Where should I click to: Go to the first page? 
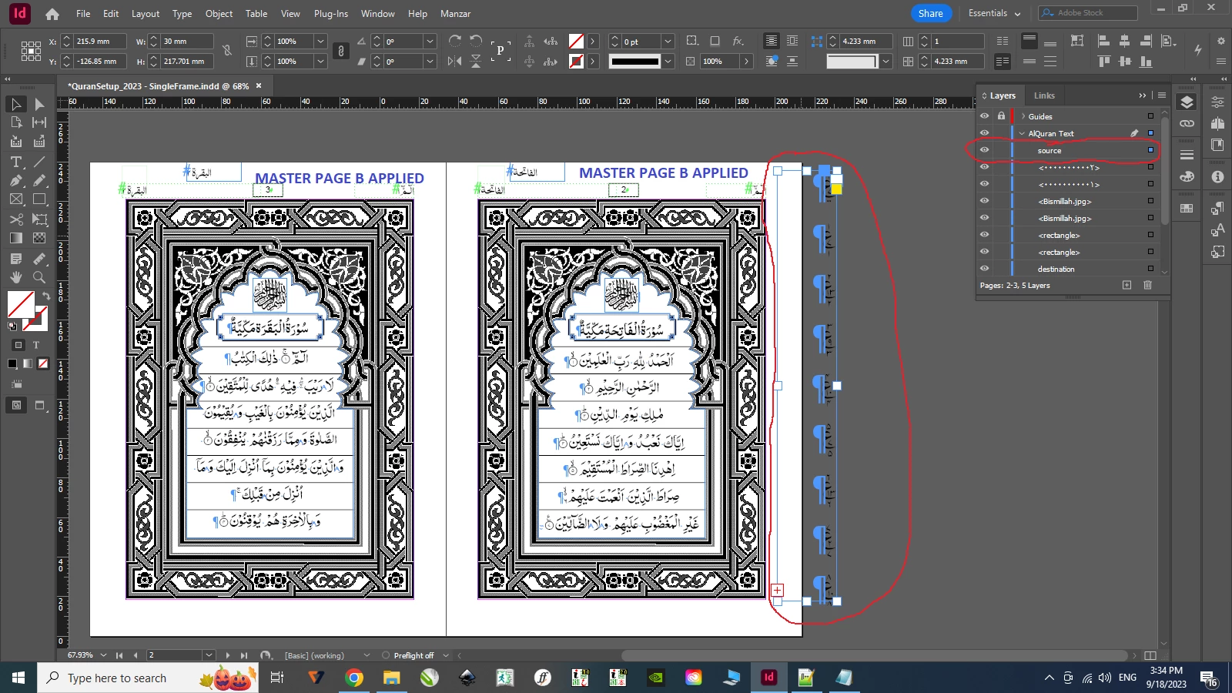click(x=119, y=655)
